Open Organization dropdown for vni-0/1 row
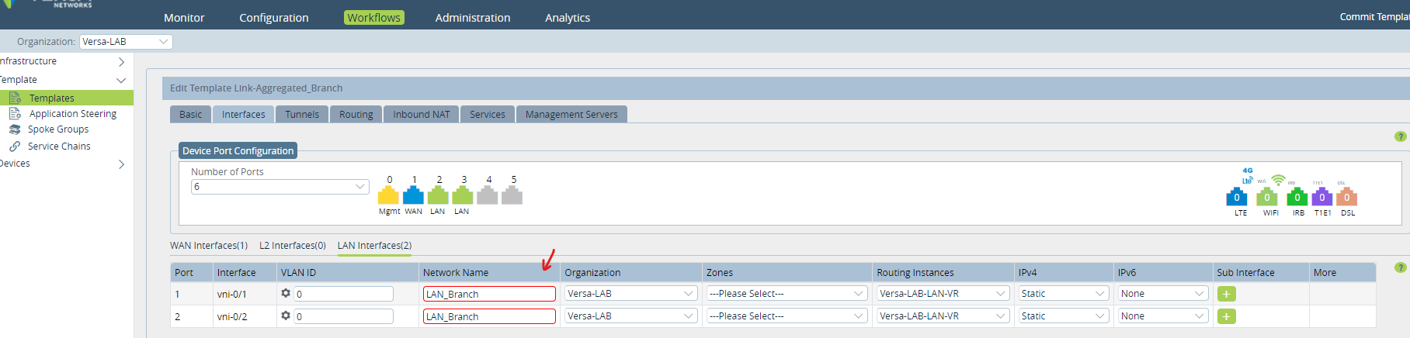Screen dimensions: 1410x338 coord(631,294)
